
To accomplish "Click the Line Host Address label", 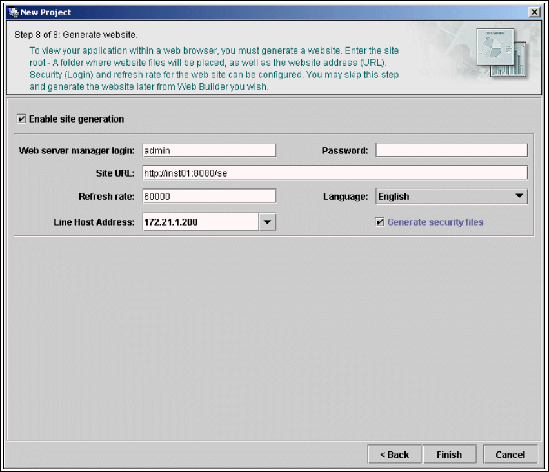I will tap(94, 222).
